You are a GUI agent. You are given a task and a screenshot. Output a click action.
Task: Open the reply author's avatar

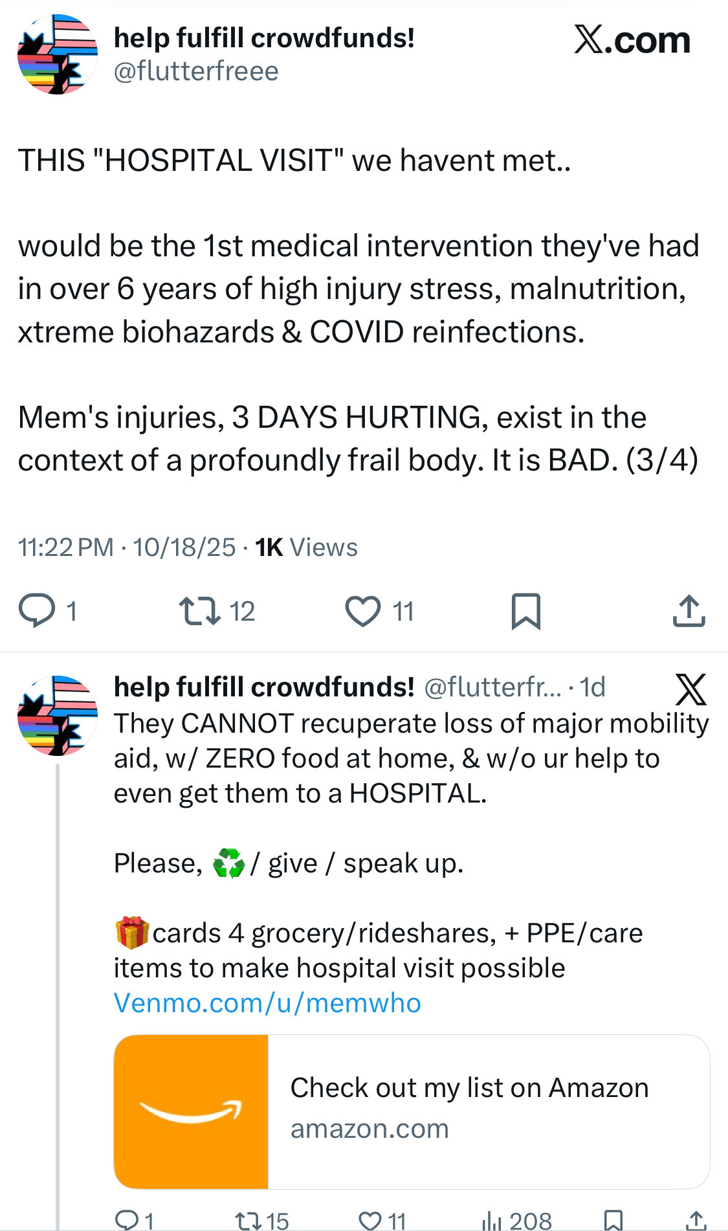(x=58, y=715)
